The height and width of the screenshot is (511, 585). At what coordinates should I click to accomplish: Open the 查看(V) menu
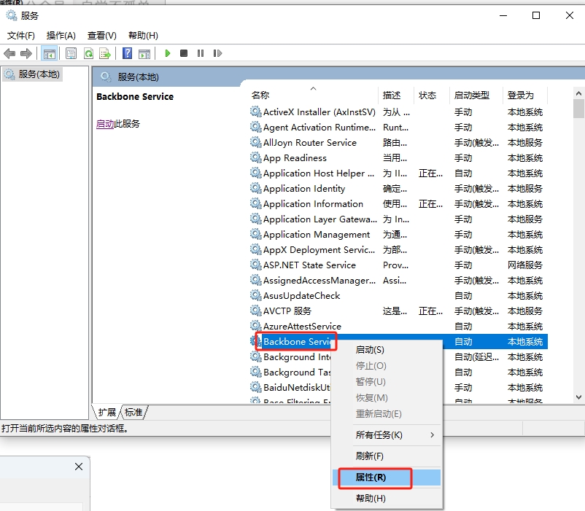(101, 35)
